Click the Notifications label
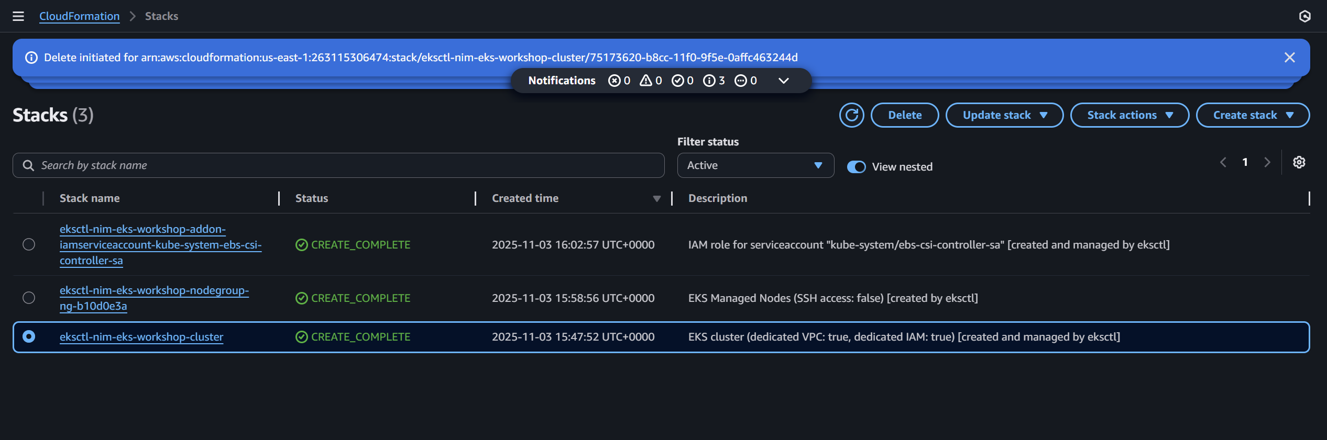 (x=562, y=81)
